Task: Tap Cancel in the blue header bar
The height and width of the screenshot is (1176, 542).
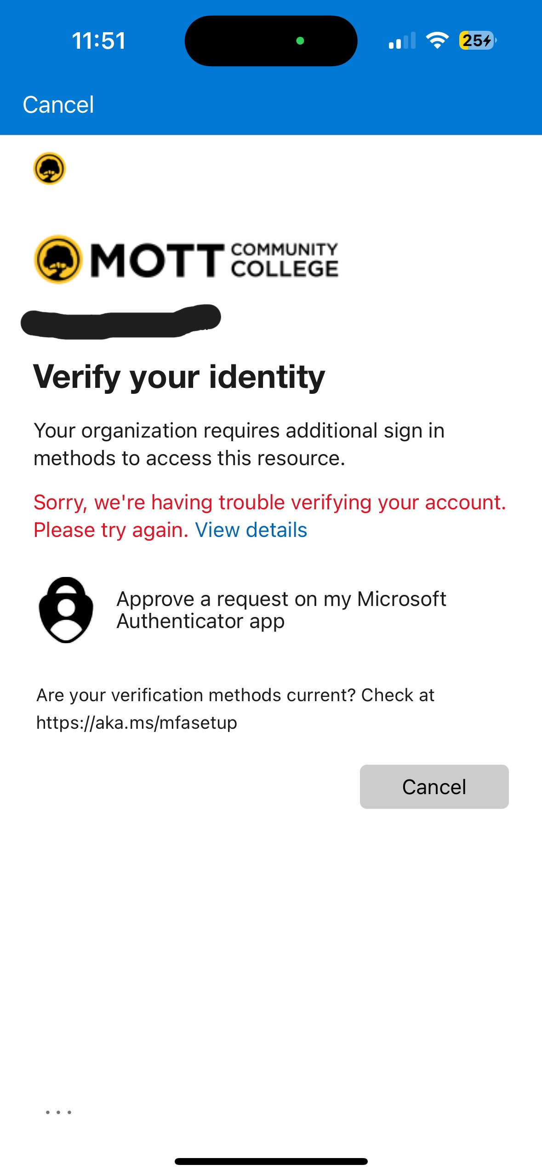Action: coord(58,104)
